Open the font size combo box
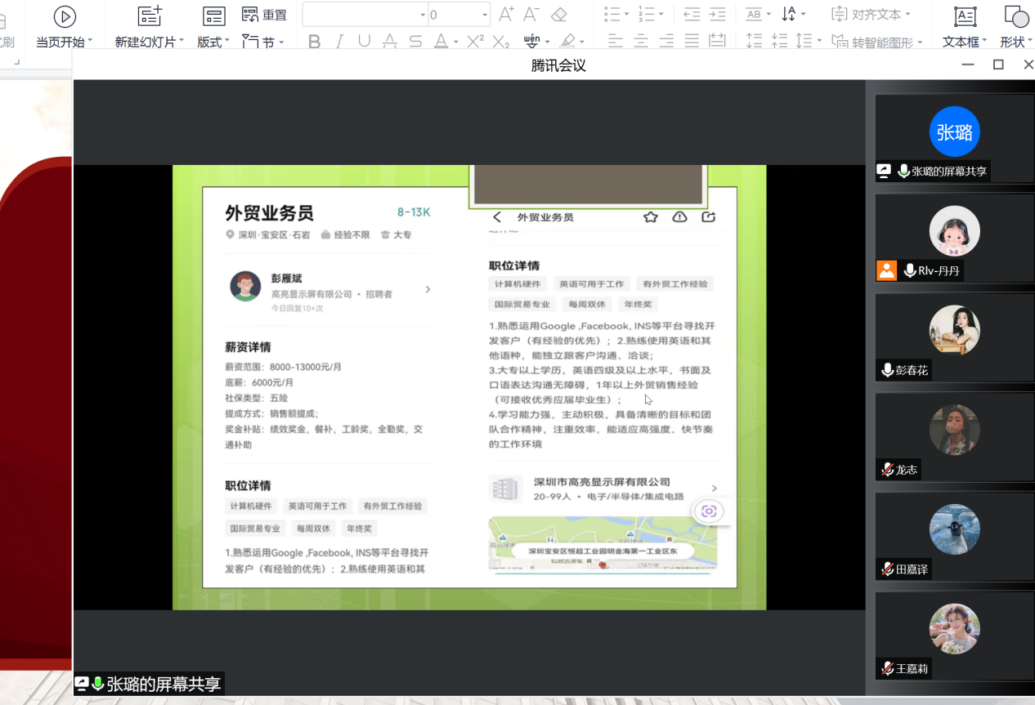Image resolution: width=1035 pixels, height=705 pixels. pyautogui.click(x=459, y=15)
